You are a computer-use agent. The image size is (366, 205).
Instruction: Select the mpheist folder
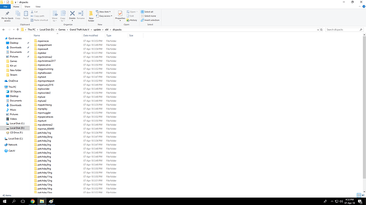(42, 77)
